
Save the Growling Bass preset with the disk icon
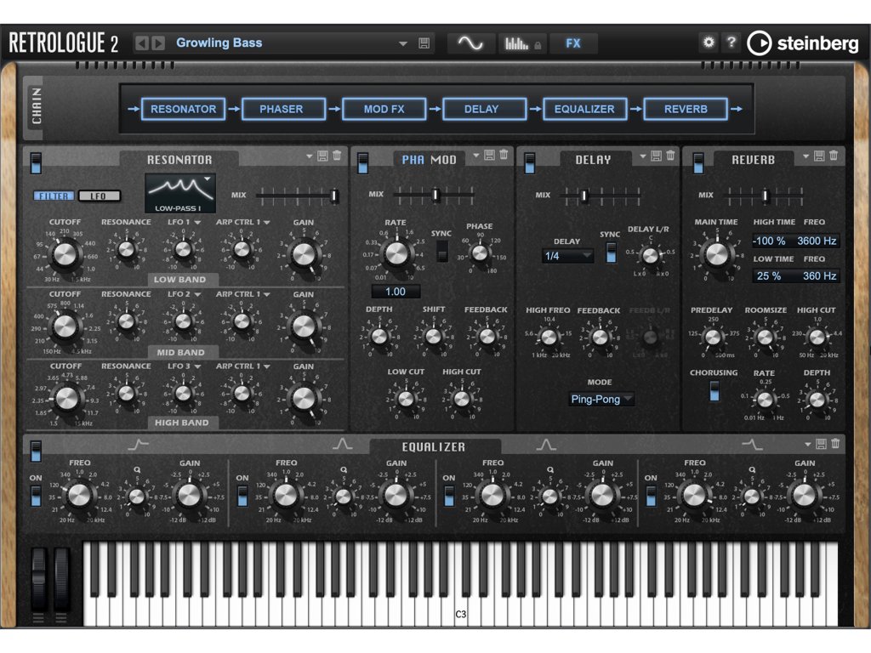point(424,43)
